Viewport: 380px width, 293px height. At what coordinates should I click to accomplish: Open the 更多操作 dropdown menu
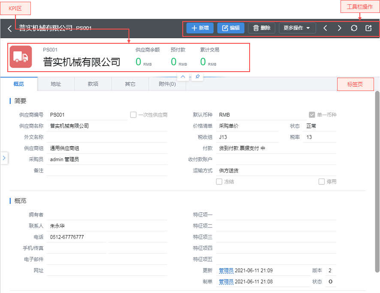pos(297,28)
